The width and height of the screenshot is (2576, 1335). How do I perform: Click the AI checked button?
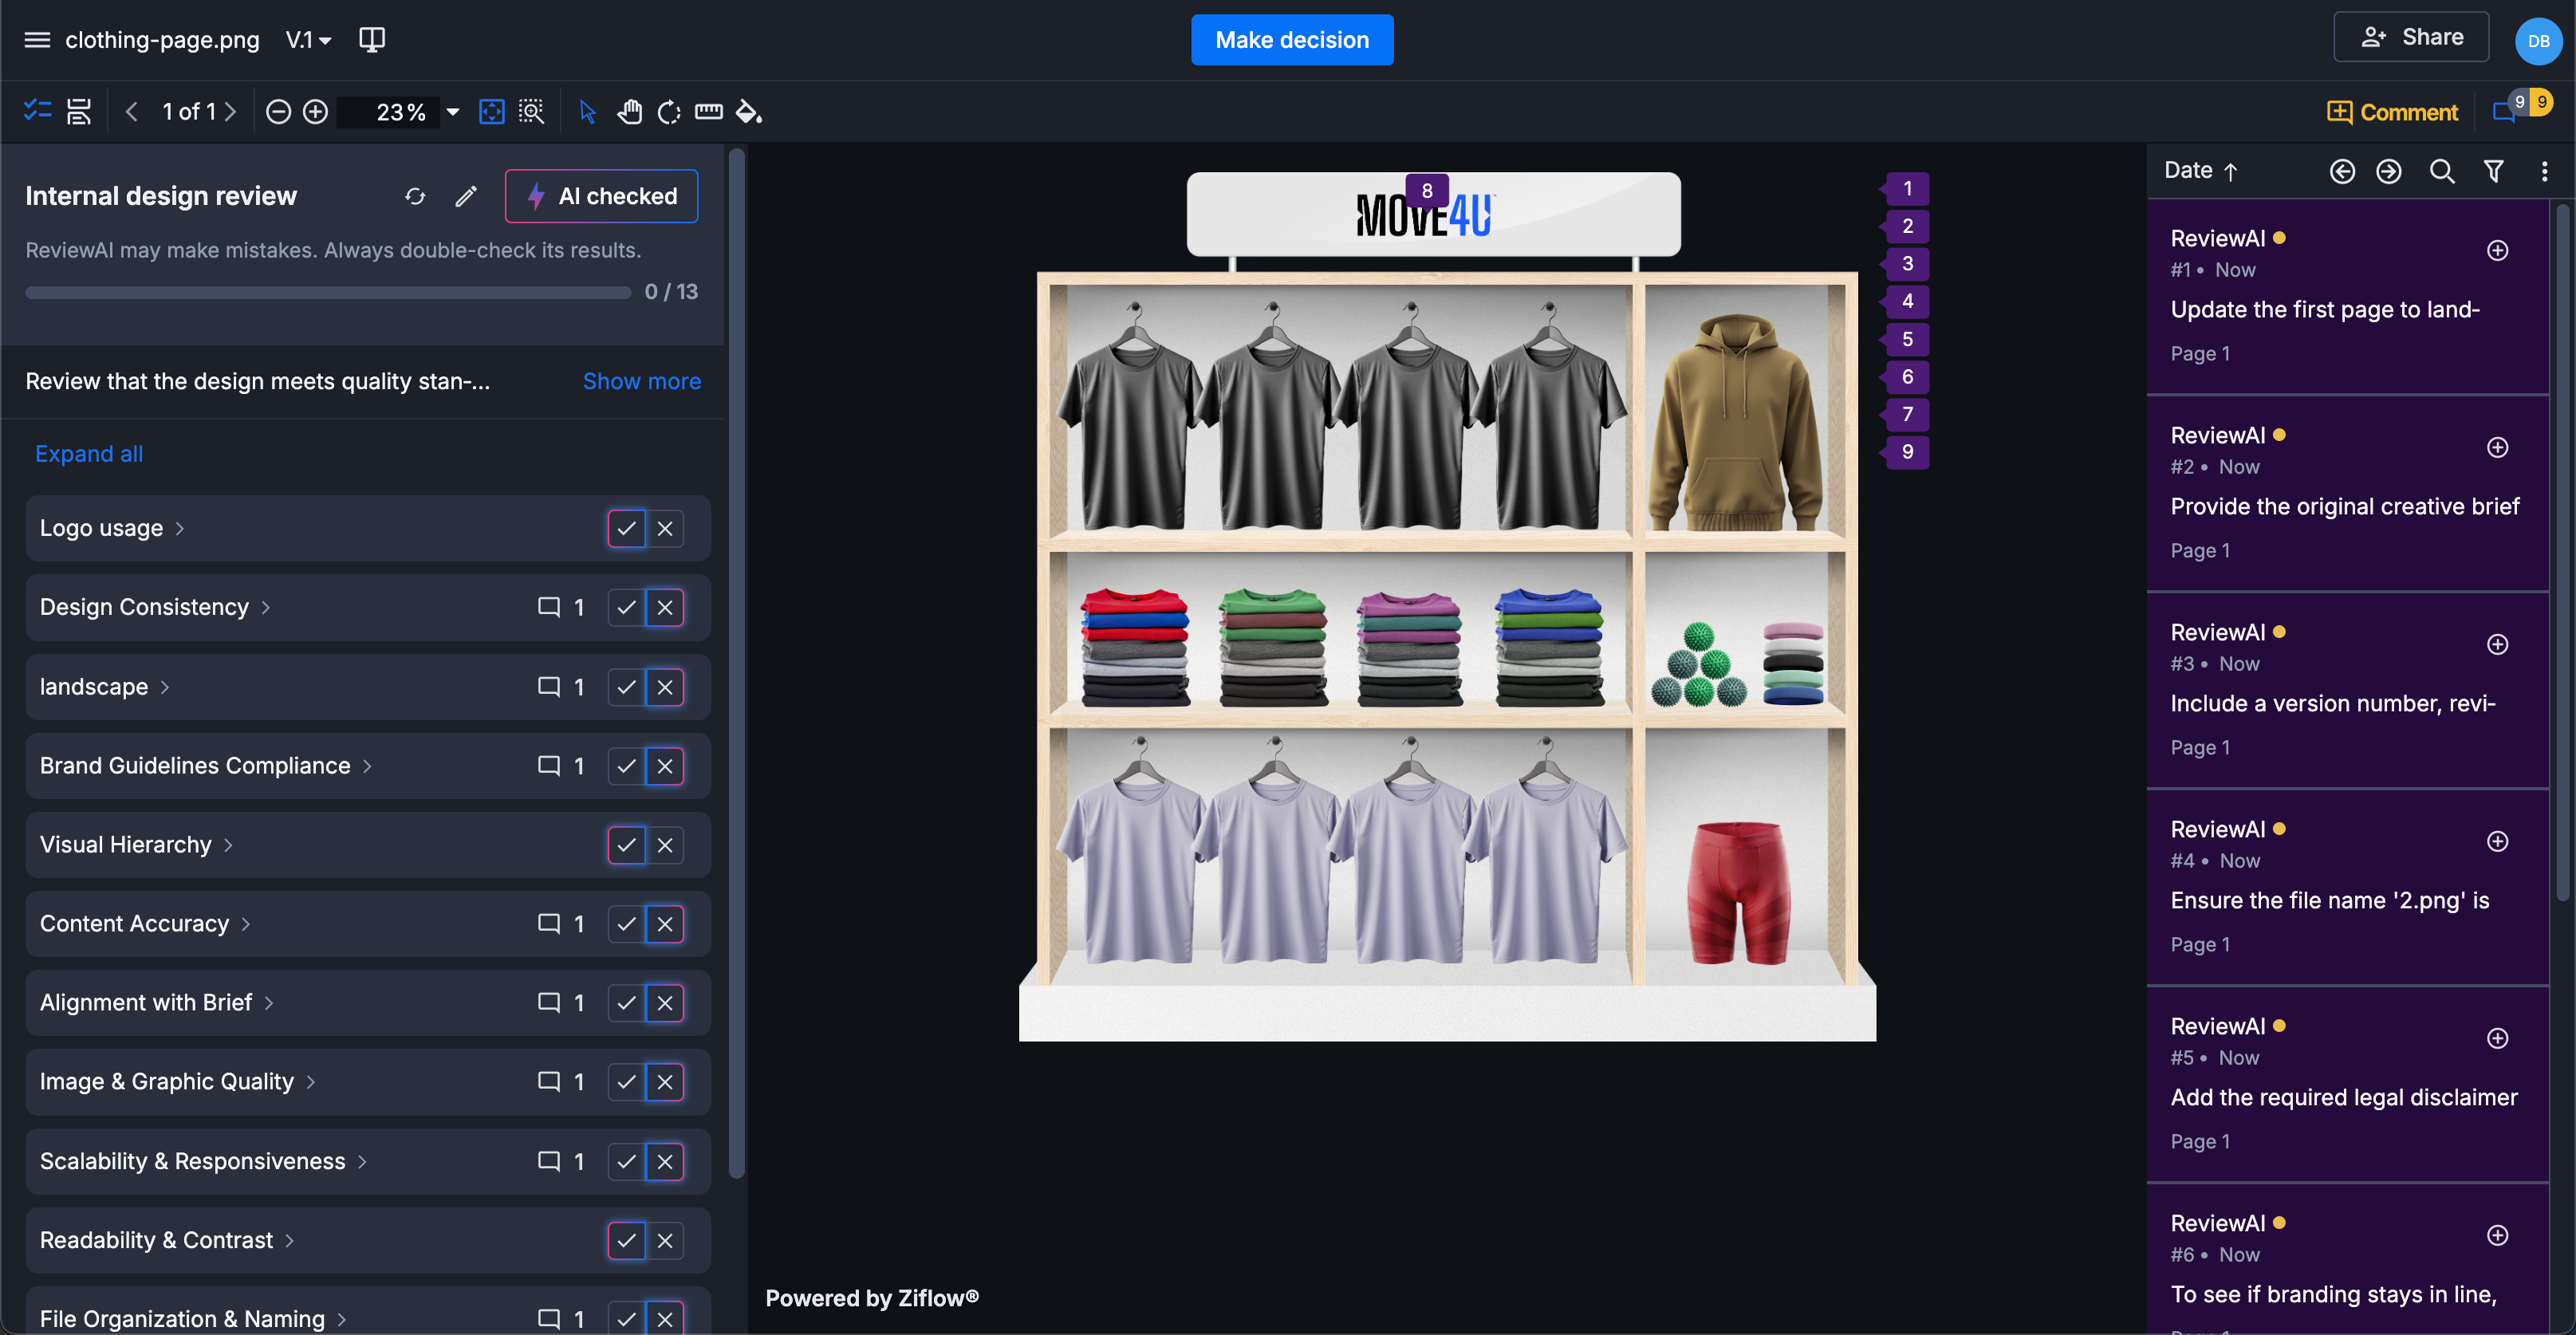click(602, 196)
